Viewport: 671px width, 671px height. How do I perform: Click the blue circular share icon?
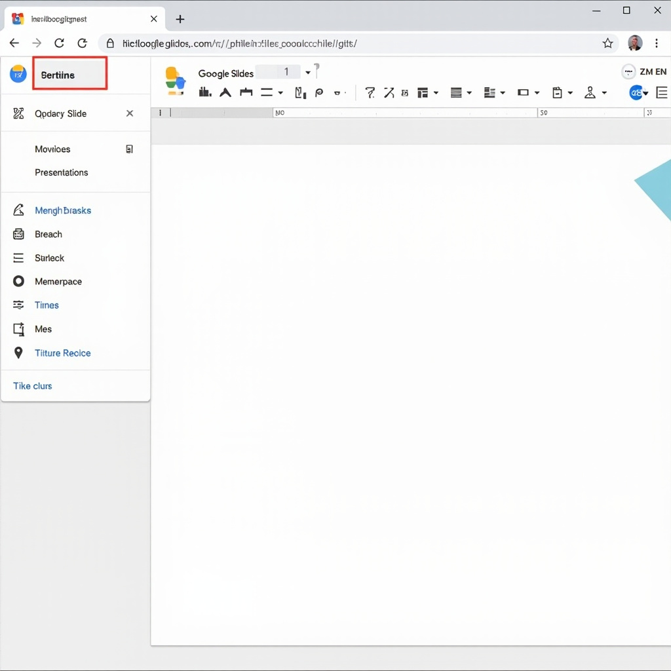636,92
